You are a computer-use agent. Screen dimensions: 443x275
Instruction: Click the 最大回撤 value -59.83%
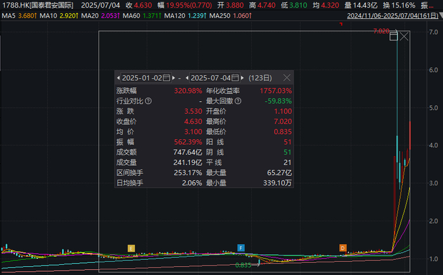tap(278, 101)
